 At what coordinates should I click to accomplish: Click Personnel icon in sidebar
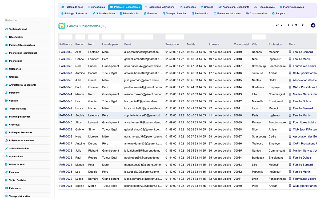6,93
